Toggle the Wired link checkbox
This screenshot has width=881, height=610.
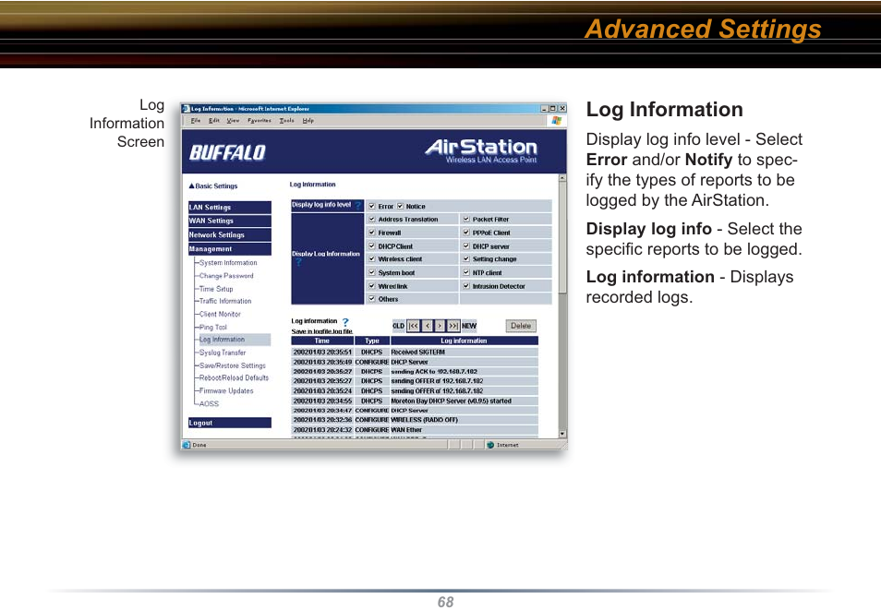click(x=371, y=286)
